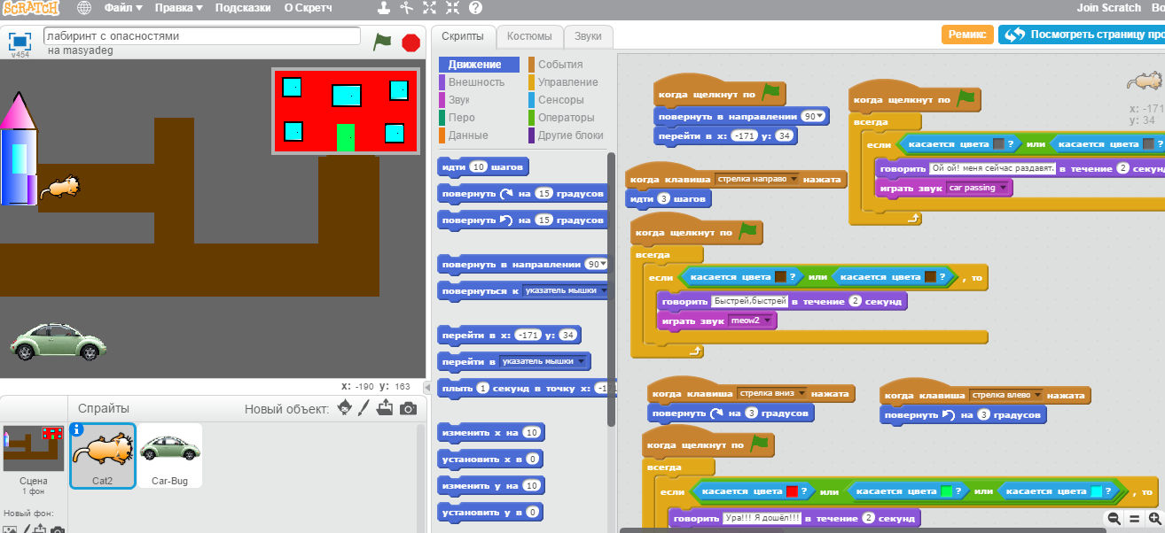The width and height of the screenshot is (1165, 533).
Task: Zoom in on the scripts area
Action: [x=1154, y=519]
